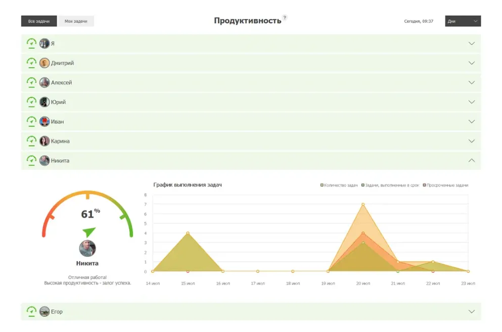Click the 20 июл peak data point at 7

point(363,204)
